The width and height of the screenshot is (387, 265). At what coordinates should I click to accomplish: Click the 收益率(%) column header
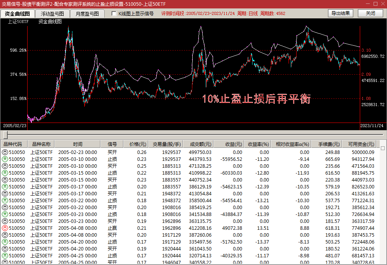[257, 144]
